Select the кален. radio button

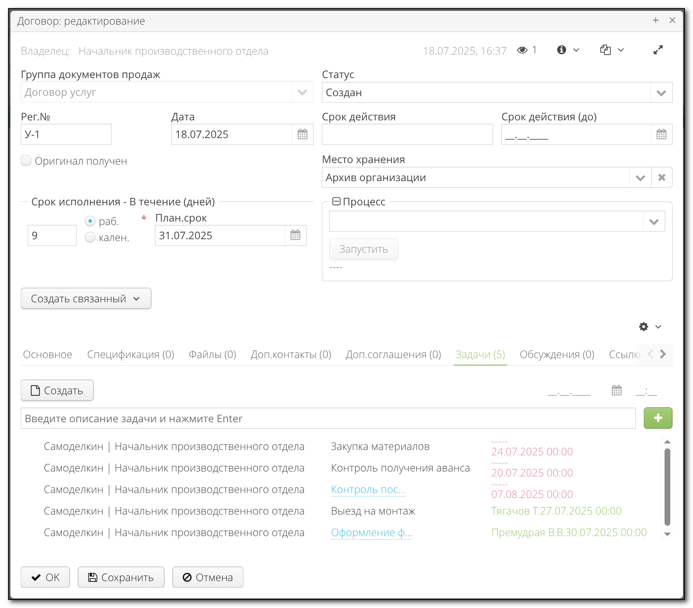(90, 237)
